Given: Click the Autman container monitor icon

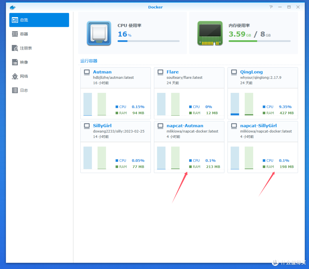Looking at the screenshot, I should [87, 72].
